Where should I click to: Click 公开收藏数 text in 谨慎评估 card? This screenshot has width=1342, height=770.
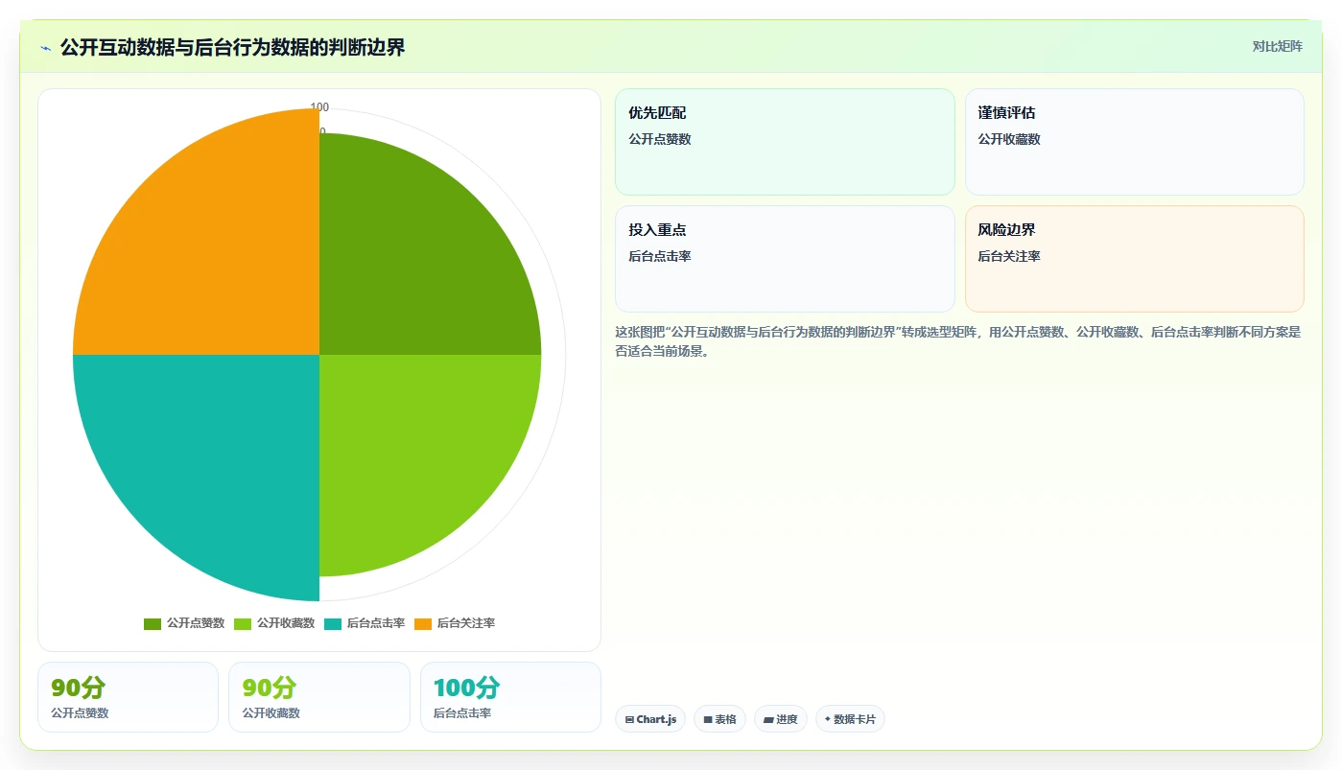pyautogui.click(x=1009, y=139)
